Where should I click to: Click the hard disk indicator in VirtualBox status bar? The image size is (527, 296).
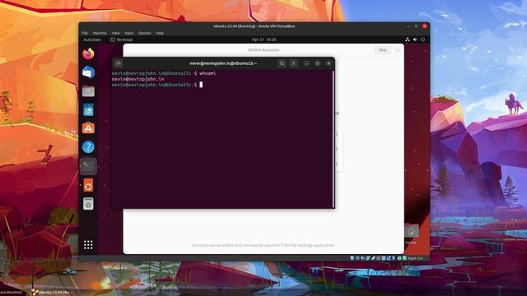click(352, 258)
